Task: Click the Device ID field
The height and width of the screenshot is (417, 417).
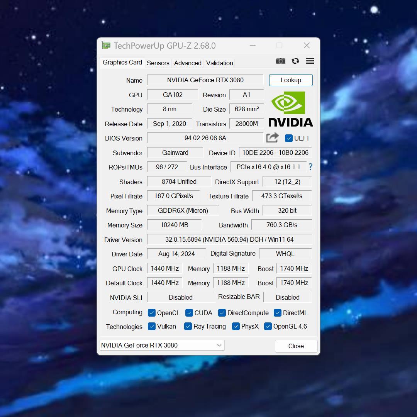Action: pos(275,153)
